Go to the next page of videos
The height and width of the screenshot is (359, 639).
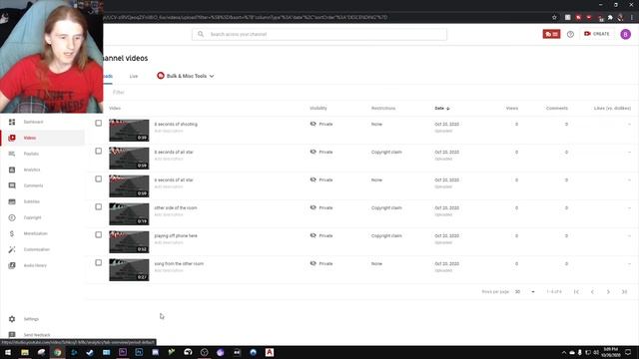(x=608, y=292)
